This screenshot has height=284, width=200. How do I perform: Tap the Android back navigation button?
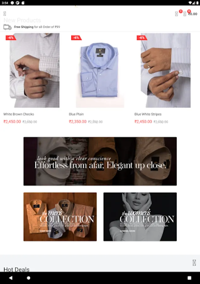tap(11, 278)
